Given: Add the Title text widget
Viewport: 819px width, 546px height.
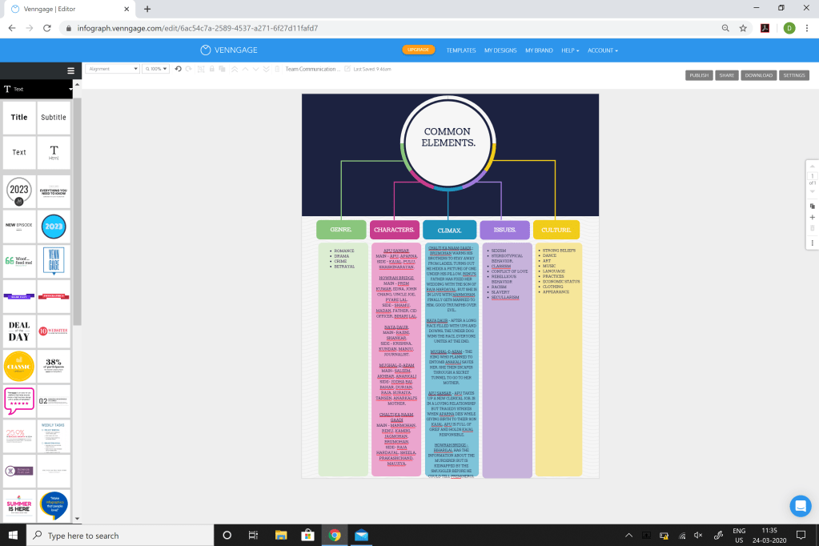Looking at the screenshot, I should 19,118.
